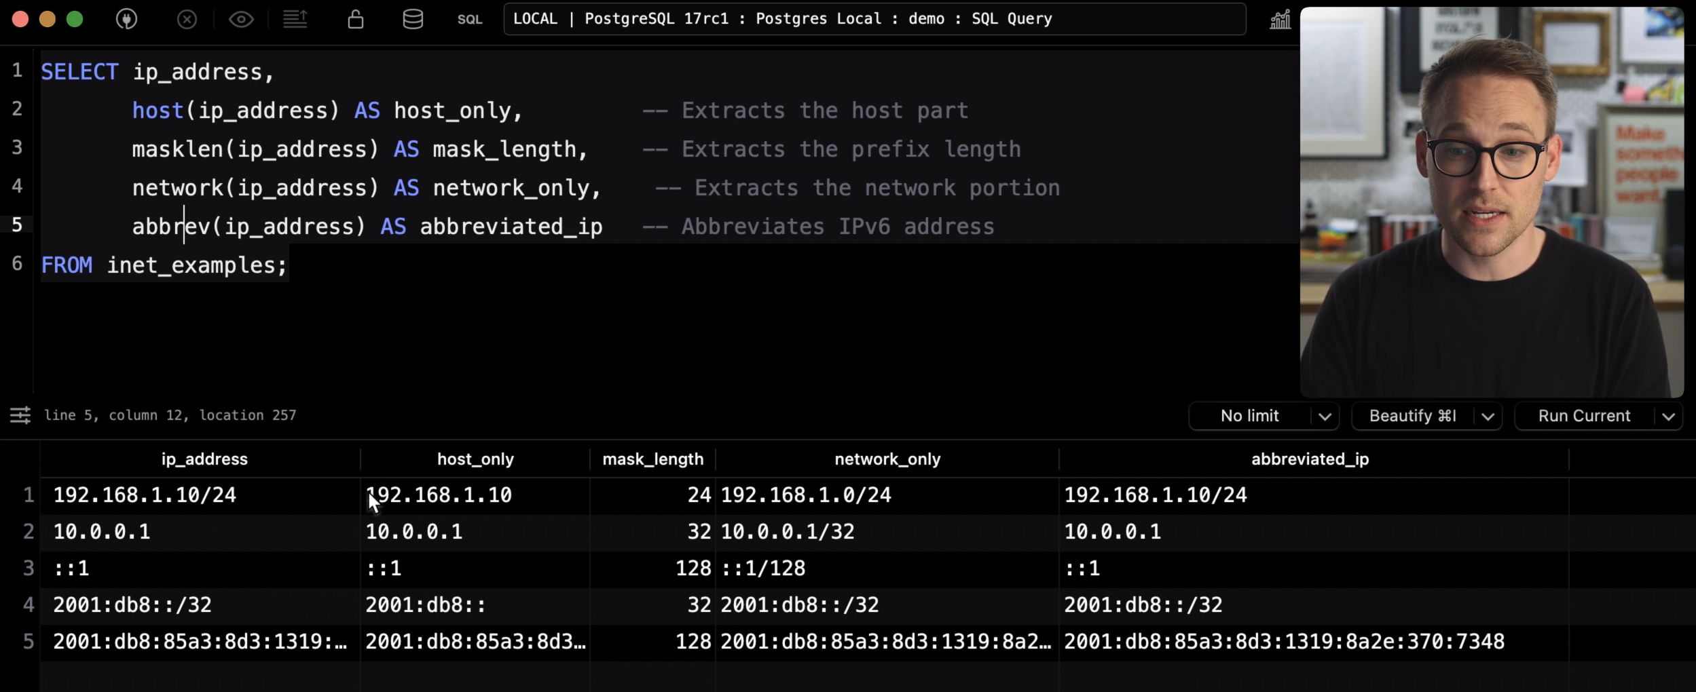Viewport: 1696px width, 692px height.
Task: Toggle the eye preview icon
Action: (x=241, y=19)
